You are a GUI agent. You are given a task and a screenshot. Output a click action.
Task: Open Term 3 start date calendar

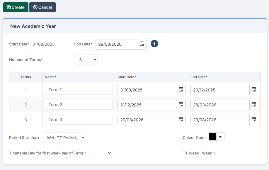181,120
